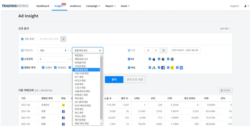The width and height of the screenshot is (251, 128).
Task: Click the small selector next to 프로젝트 비교 분석
Action: pos(63,39)
